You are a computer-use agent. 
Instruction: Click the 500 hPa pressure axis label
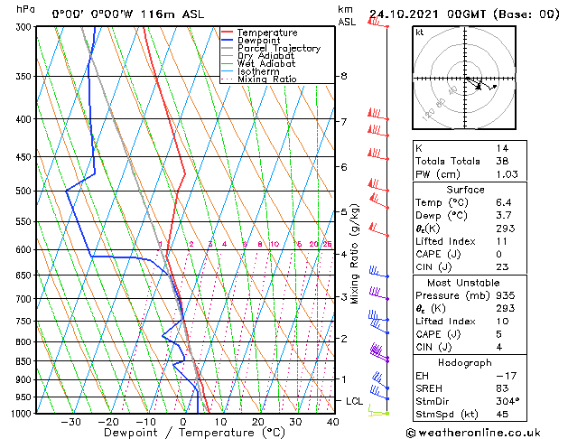click(23, 191)
